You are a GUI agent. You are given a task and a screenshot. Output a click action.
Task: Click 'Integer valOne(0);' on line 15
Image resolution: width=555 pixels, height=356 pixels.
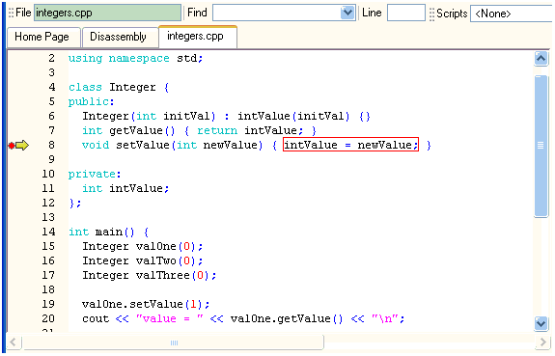142,246
